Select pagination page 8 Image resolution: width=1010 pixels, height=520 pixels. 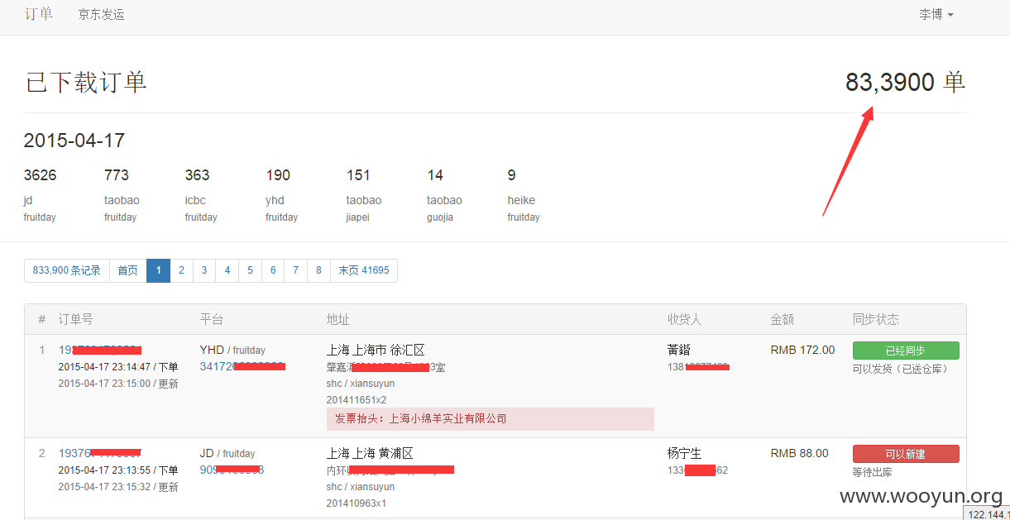tap(319, 270)
